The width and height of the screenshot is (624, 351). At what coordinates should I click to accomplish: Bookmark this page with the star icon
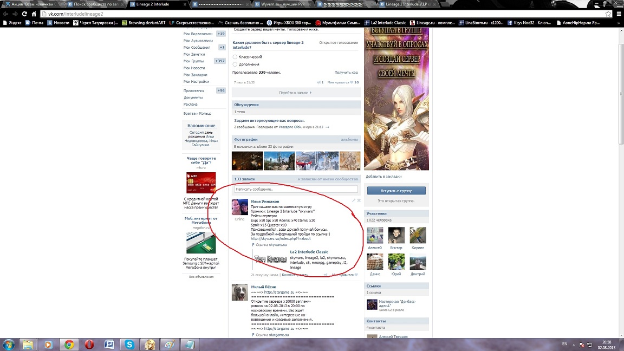click(x=608, y=14)
